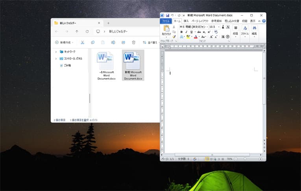This screenshot has width=301, height=191.
Task: Click the zoom slider handle in Word status bar
Action: click(246, 159)
